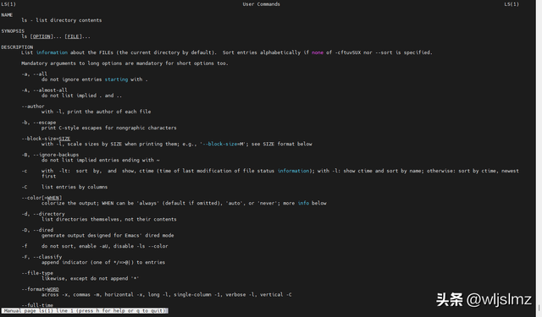
Task: Click the highlighted word 'info' in color description
Action: coord(303,203)
